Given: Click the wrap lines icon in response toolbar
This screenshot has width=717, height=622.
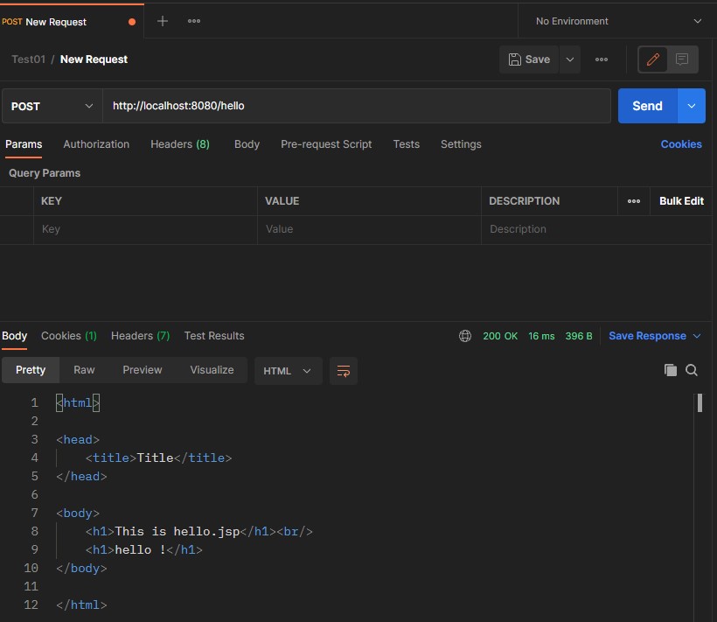Looking at the screenshot, I should (x=344, y=371).
